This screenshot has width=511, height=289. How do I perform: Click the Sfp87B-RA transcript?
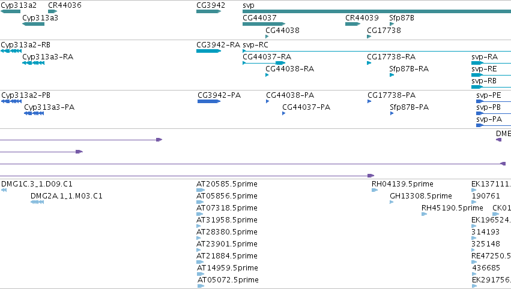coord(392,75)
